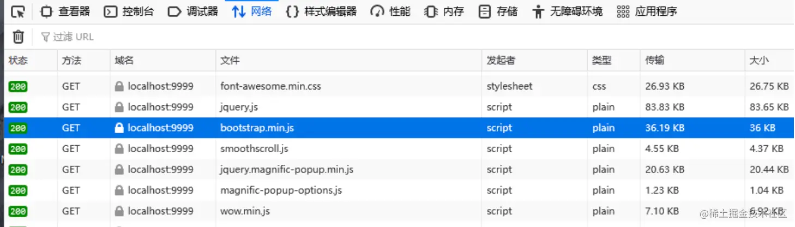Screen dimensions: 795x227
Task: Click the 36.19 KB transfer value
Action: point(665,128)
